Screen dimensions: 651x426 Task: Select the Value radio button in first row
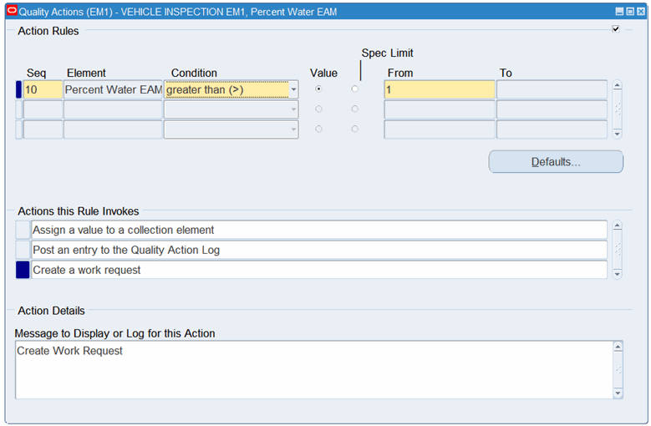[x=318, y=89]
